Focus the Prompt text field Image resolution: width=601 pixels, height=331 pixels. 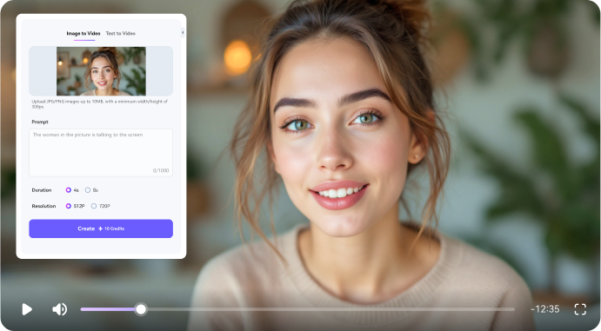[101, 153]
